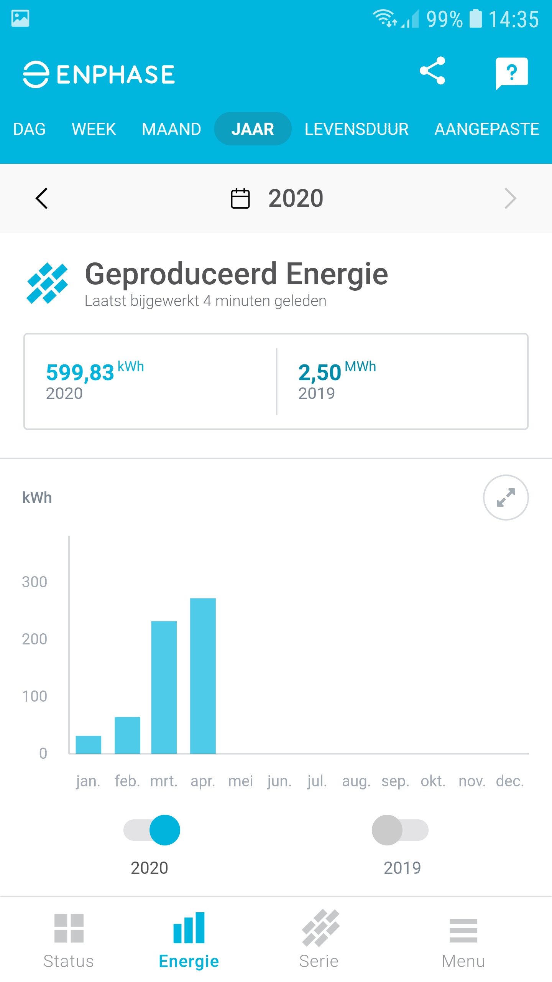This screenshot has width=552, height=982.
Task: Enable the 2019 comparison toggle
Action: click(400, 830)
